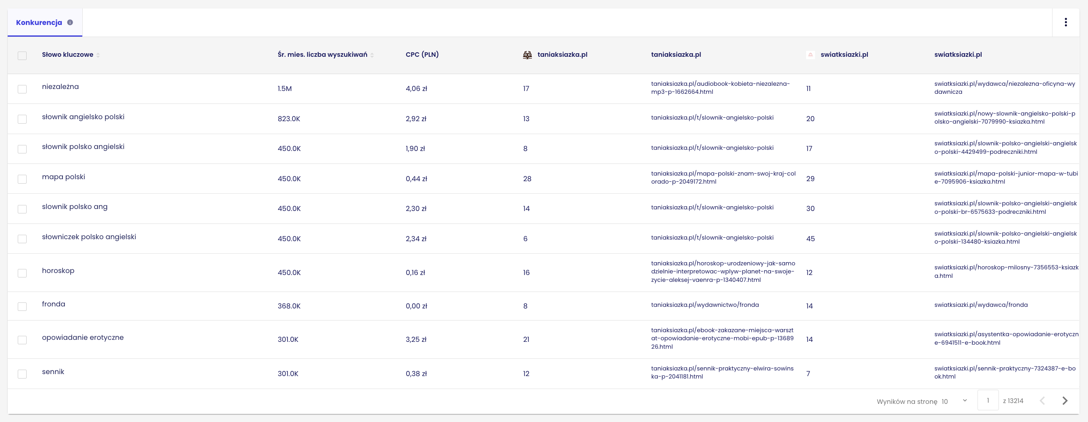Open swiatksiazki.pl sennik-praktyczny e-book link

(x=1005, y=372)
